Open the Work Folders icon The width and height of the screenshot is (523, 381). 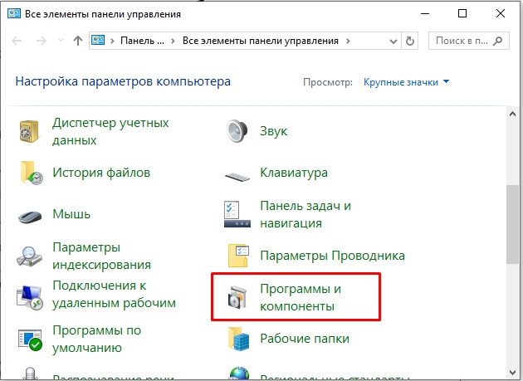tap(237, 339)
